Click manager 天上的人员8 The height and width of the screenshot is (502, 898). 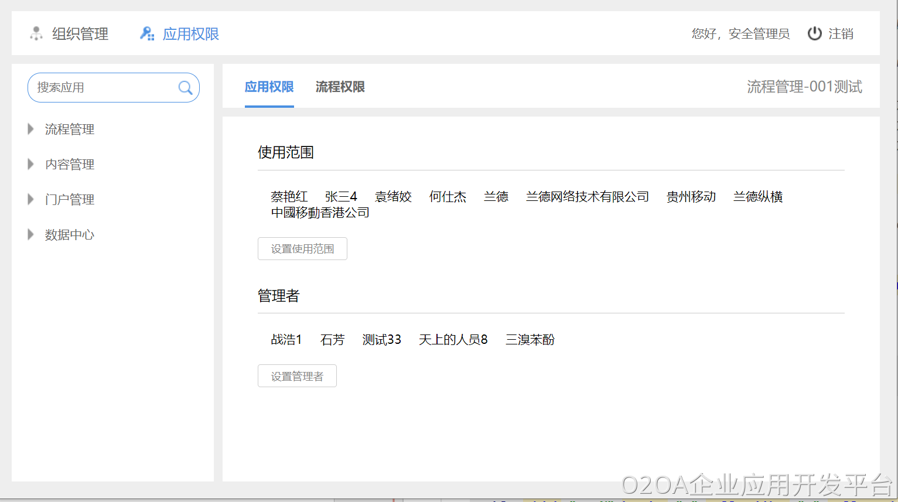pyautogui.click(x=453, y=340)
